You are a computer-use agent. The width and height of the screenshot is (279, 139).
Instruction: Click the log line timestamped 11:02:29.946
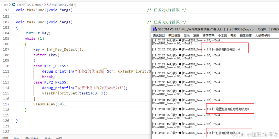pos(189,73)
